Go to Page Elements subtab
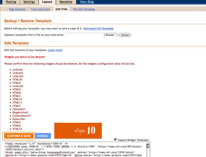Screen dimensions: 206x157 (x=17, y=9)
